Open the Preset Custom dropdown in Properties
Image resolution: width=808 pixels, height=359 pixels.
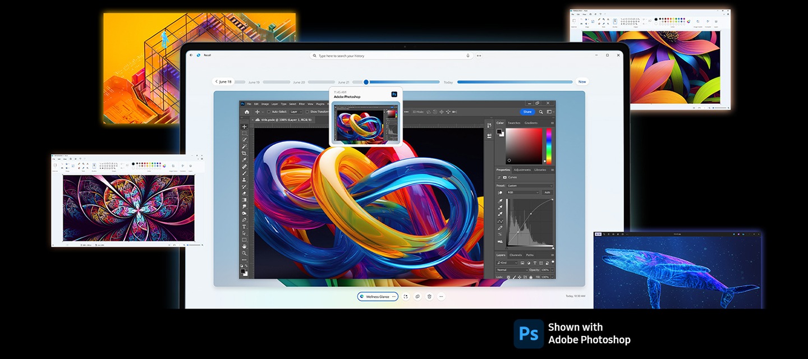tap(530, 186)
